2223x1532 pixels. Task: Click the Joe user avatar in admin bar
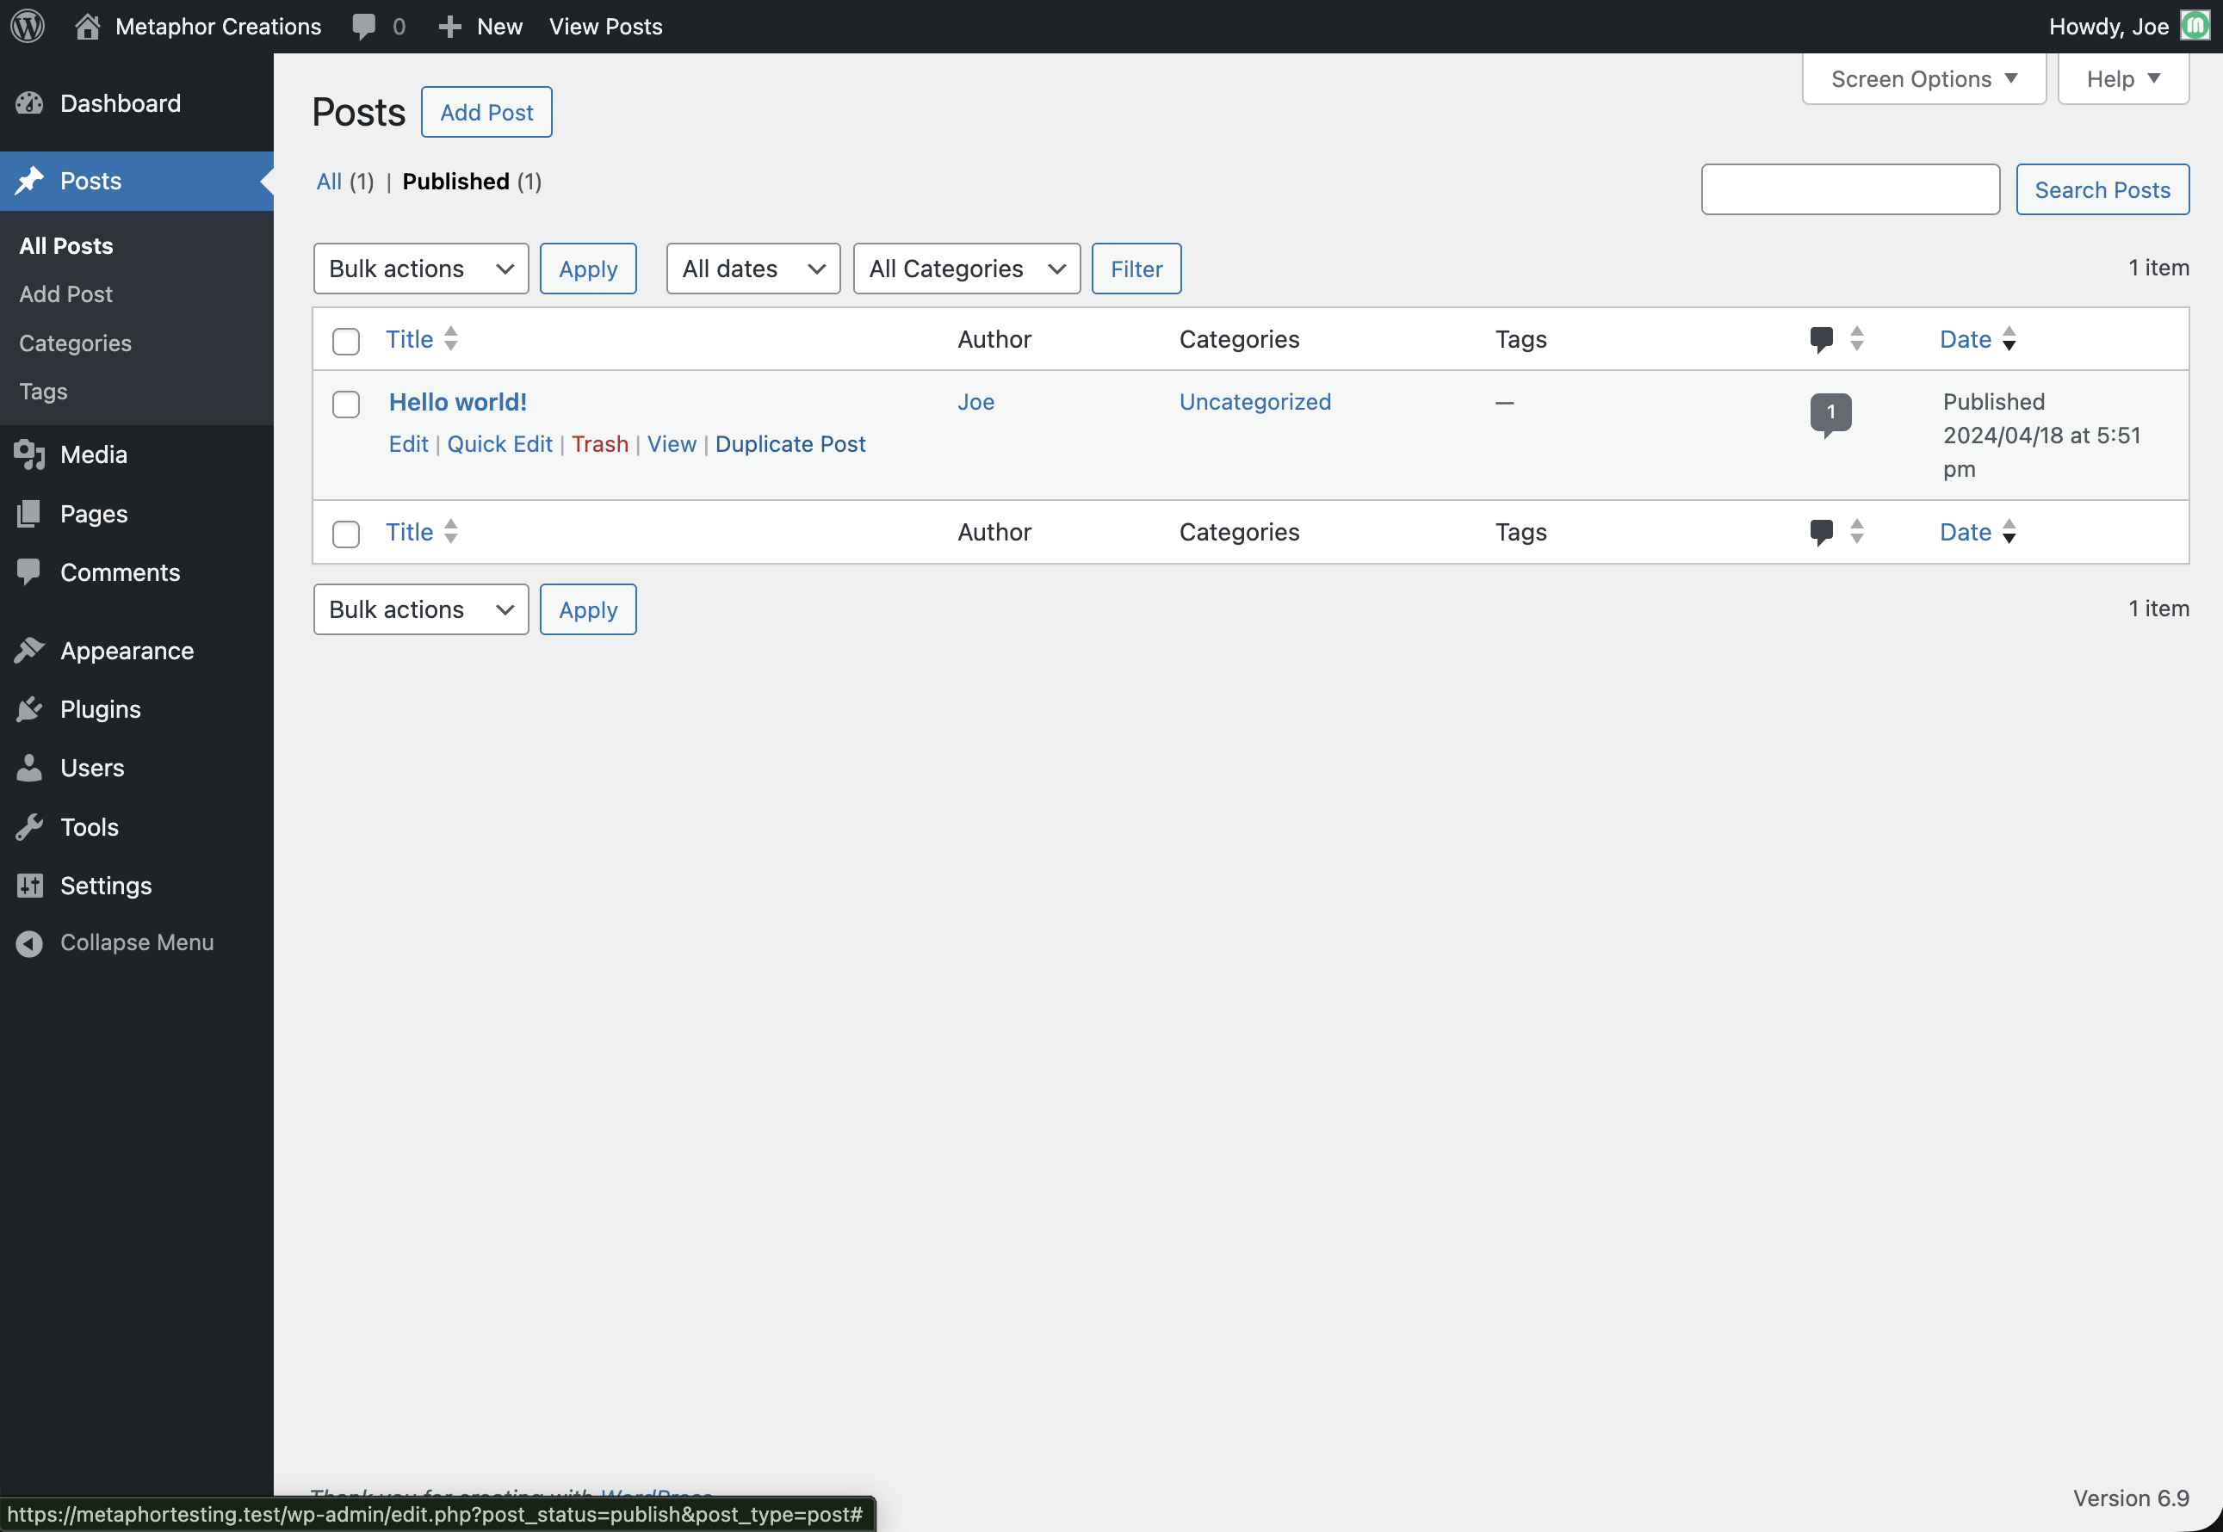2195,26
